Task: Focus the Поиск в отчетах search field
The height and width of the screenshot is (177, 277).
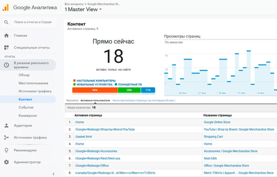Action: click(x=33, y=22)
